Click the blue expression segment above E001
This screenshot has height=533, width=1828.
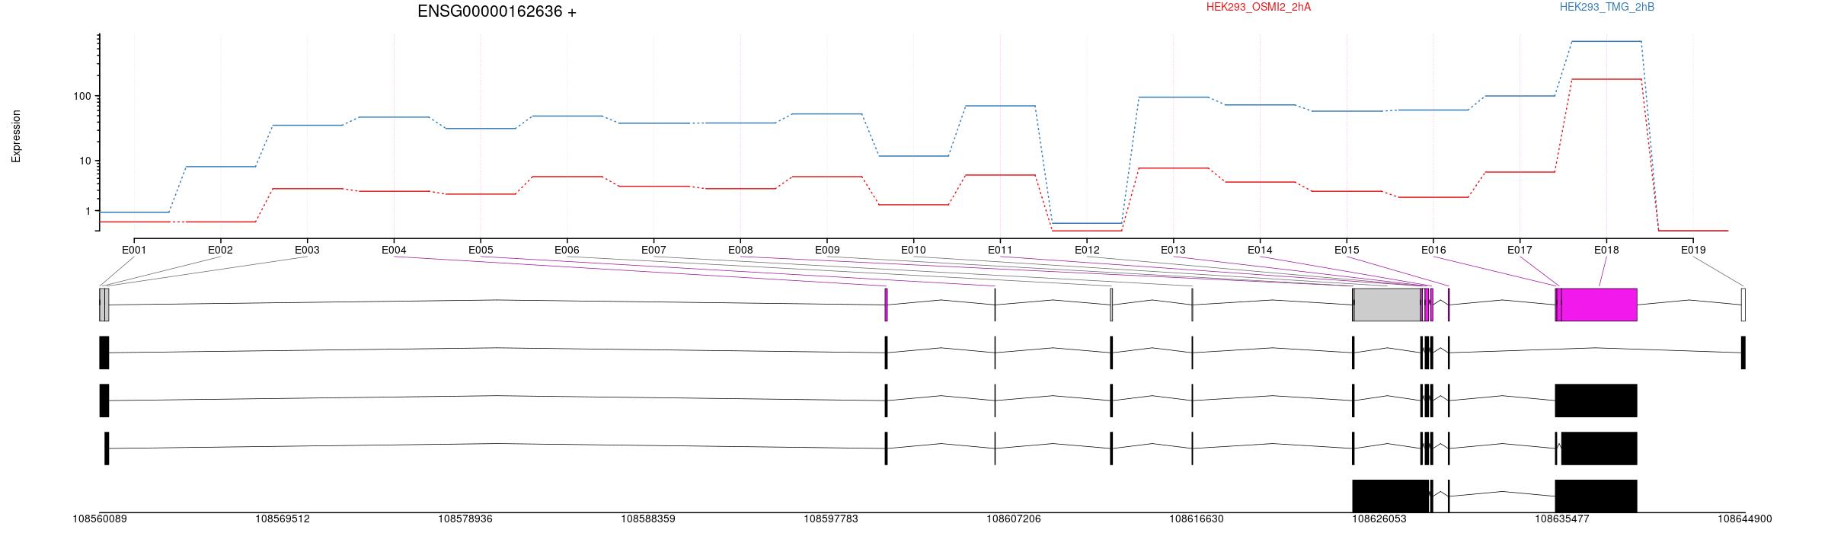[x=134, y=212]
